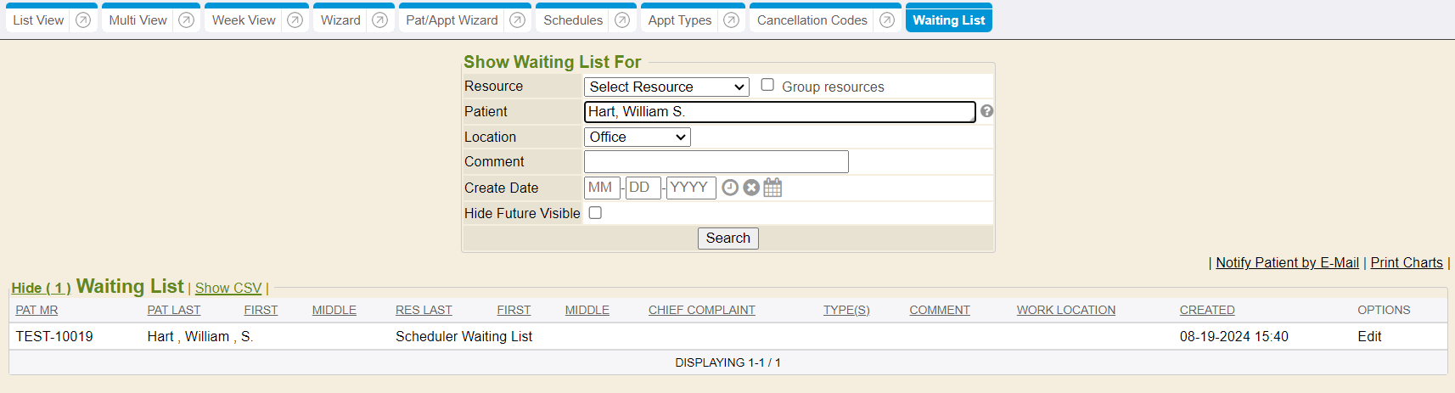The image size is (1455, 393).
Task: Clear the Create Date with X icon
Action: pyautogui.click(x=751, y=188)
